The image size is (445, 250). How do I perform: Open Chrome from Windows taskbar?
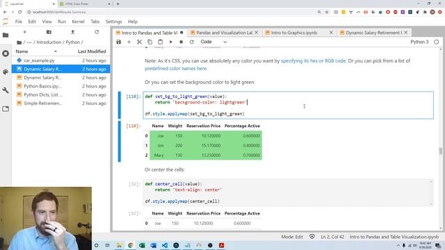pos(131,245)
